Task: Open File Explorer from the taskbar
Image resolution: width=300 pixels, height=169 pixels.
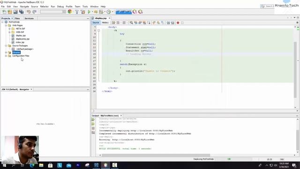Action: [41, 165]
